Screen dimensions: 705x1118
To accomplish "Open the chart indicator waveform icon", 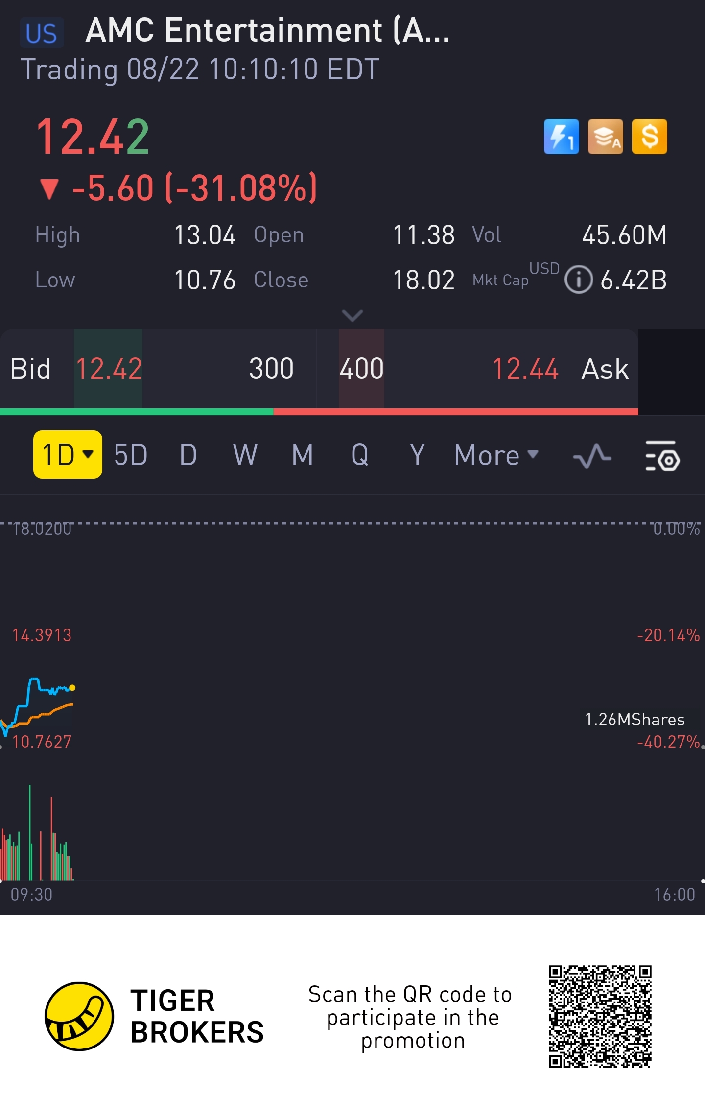I will click(x=592, y=455).
